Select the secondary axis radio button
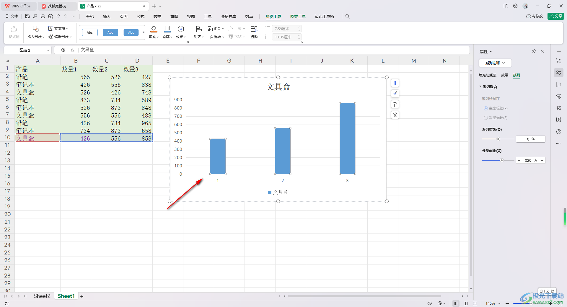This screenshot has height=307, width=567. tap(485, 118)
